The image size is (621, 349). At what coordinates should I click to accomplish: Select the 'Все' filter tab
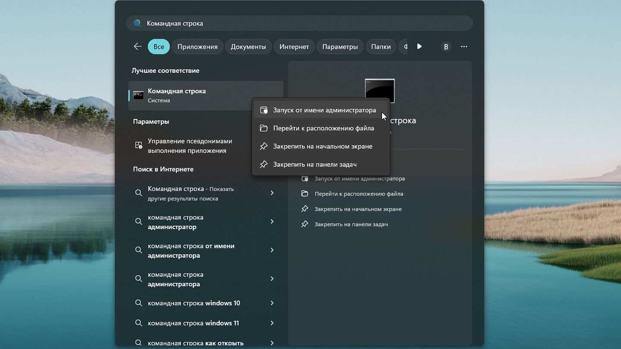[x=159, y=47]
